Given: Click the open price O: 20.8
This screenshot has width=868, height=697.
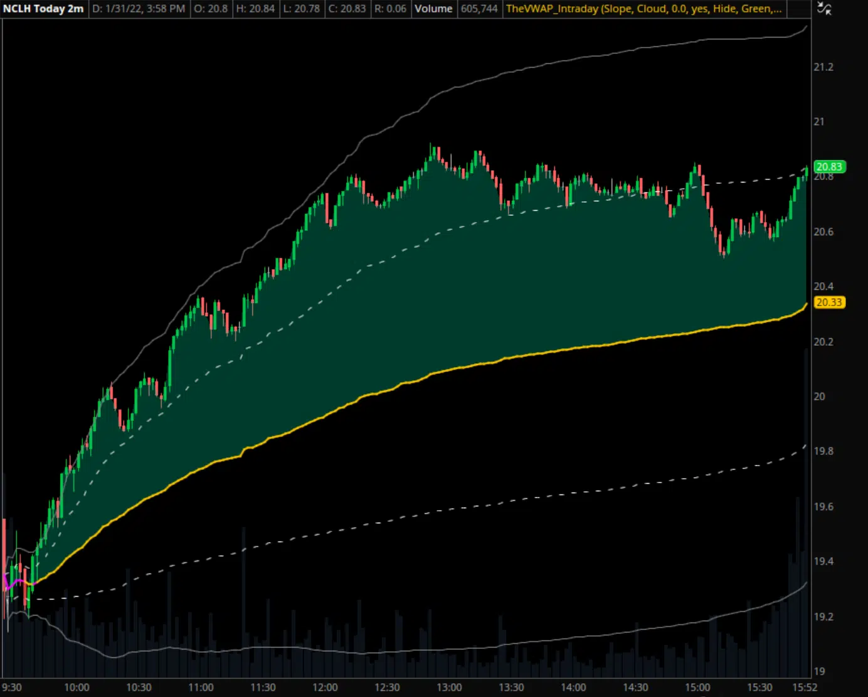Looking at the screenshot, I should point(210,9).
